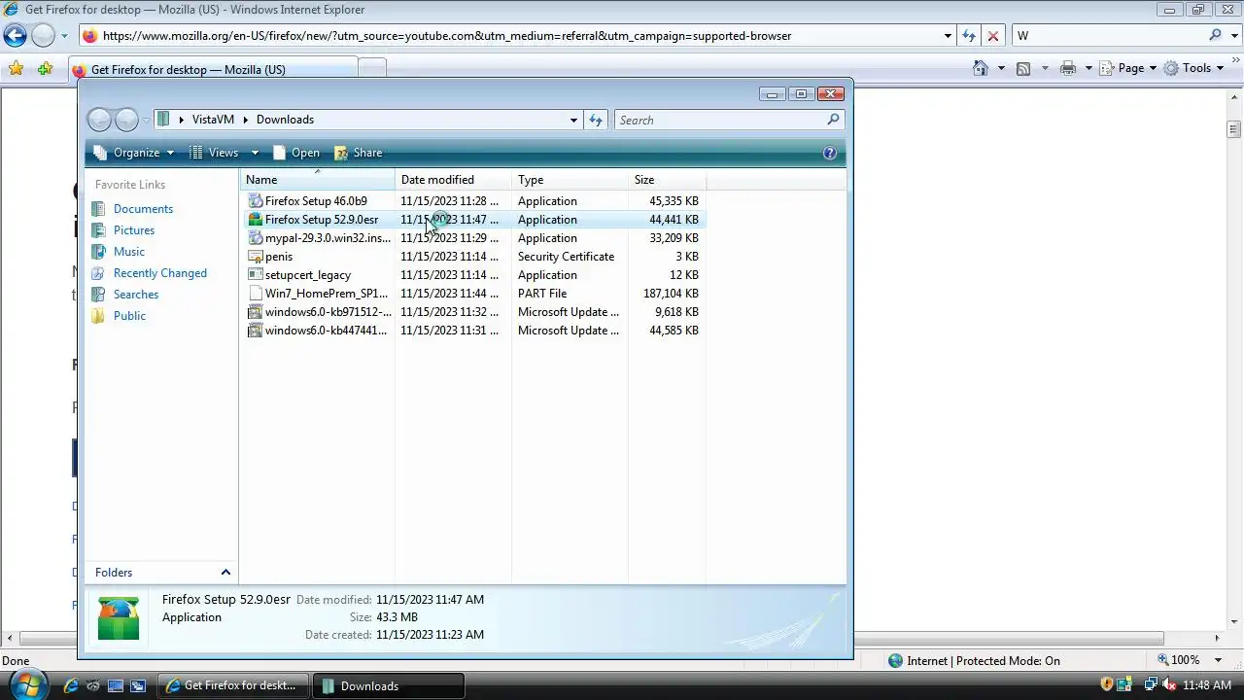Expand IE address bar URL dropdown
1244x700 pixels.
tap(948, 36)
